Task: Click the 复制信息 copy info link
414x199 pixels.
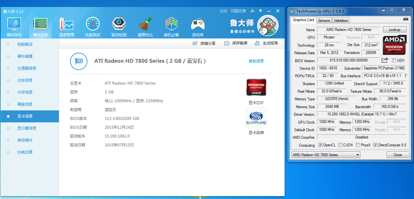Action: click(x=256, y=61)
